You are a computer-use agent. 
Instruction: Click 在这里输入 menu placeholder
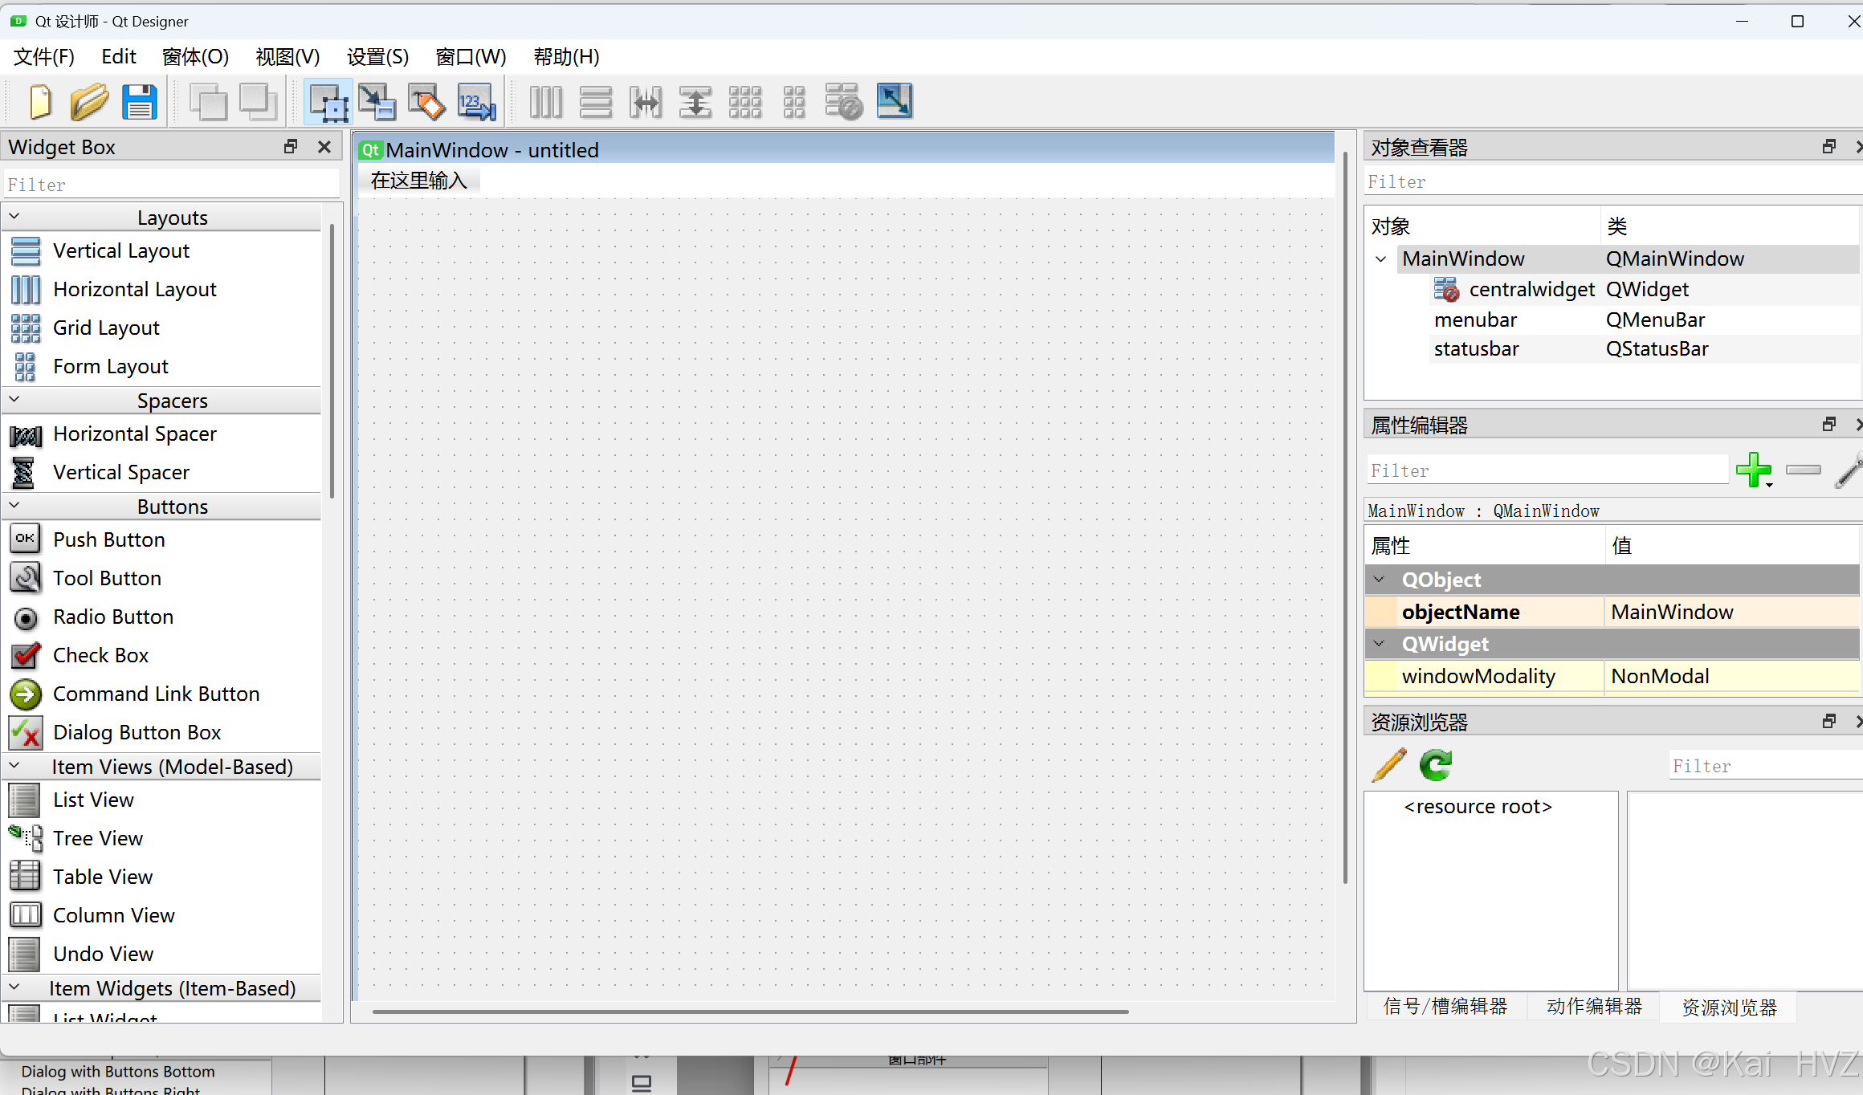(418, 181)
